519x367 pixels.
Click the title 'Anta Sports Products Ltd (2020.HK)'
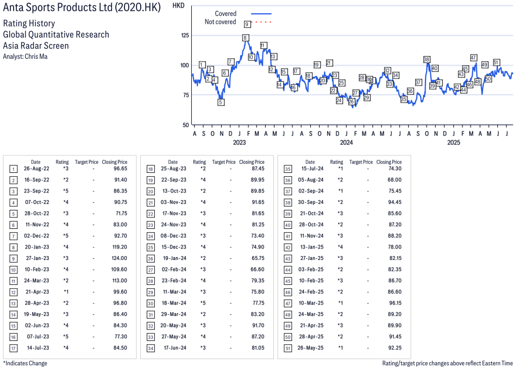click(x=82, y=7)
